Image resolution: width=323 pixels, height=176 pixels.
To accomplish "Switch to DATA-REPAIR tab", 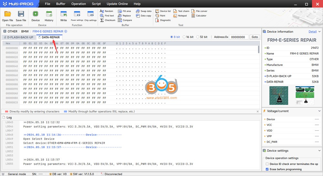I will (49, 37).
